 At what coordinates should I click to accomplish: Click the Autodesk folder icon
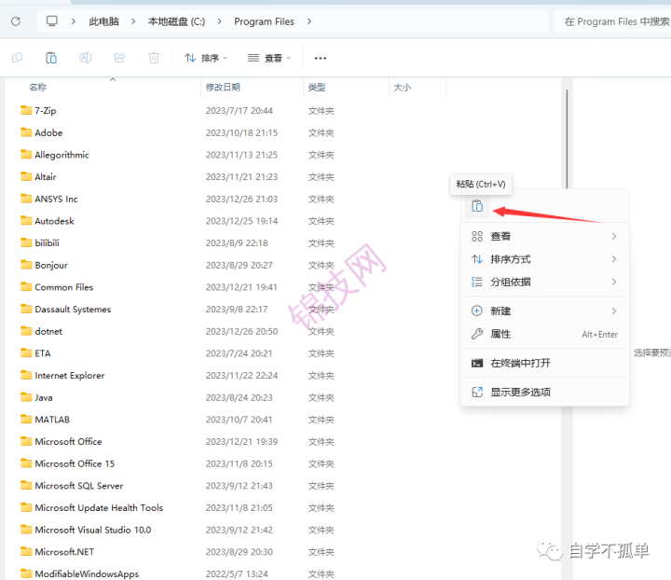coord(26,220)
